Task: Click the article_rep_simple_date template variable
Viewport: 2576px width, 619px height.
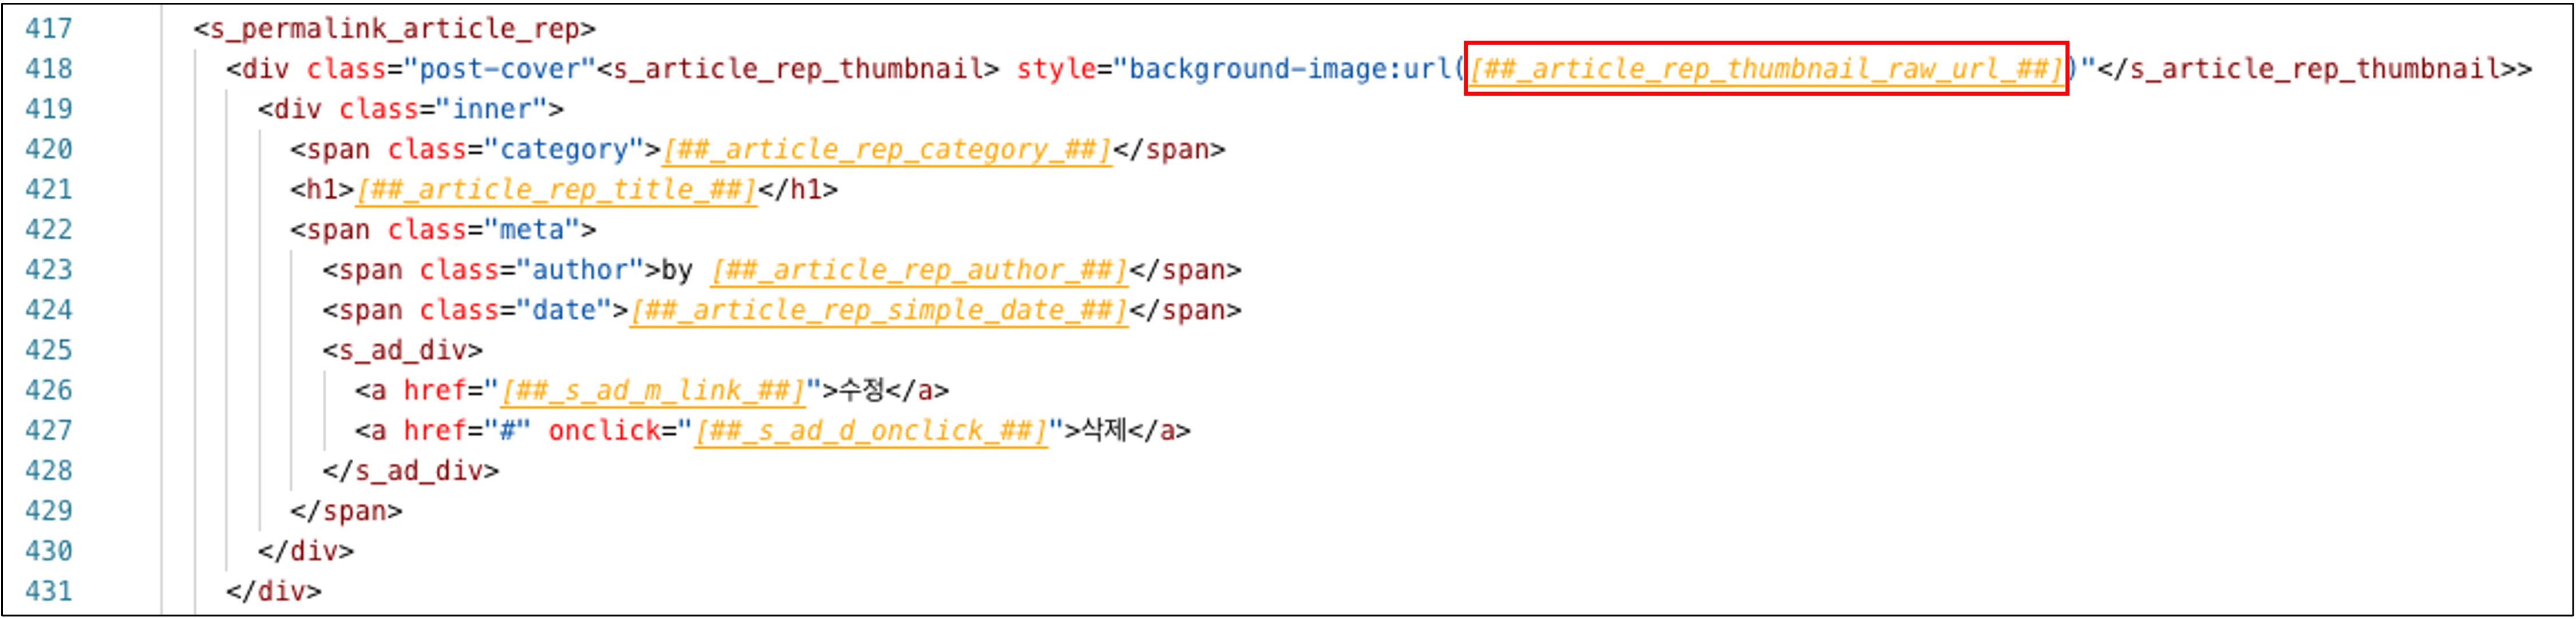Action: pos(878,310)
